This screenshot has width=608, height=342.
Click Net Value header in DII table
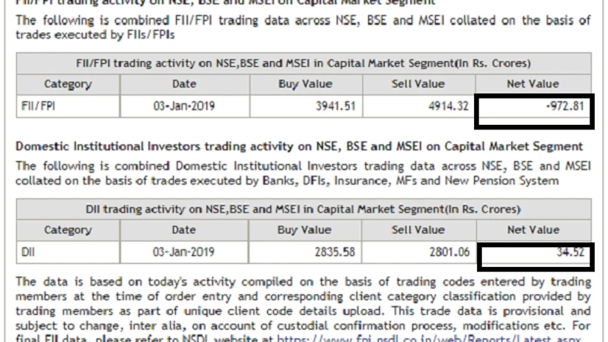pos(533,230)
